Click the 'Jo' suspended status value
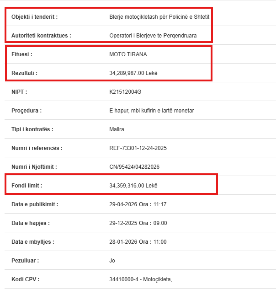 [x=112, y=260]
